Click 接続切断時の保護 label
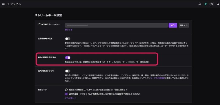 click(45, 39)
